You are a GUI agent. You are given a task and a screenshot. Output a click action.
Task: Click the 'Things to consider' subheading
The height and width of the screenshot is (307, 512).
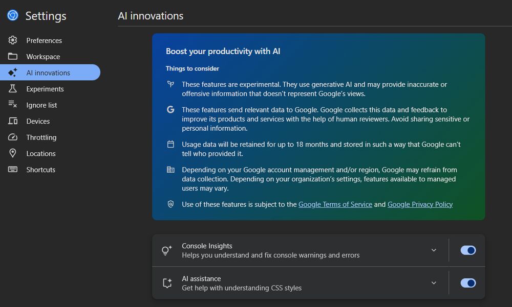click(193, 68)
